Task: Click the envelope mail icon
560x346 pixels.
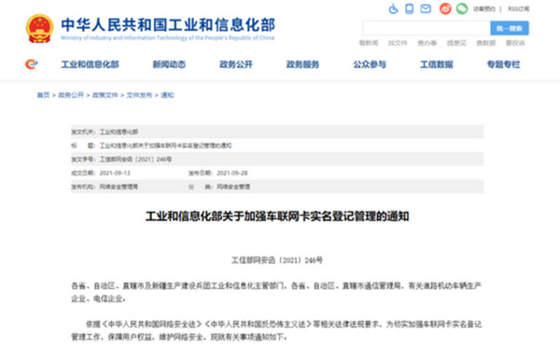Action: point(426,8)
